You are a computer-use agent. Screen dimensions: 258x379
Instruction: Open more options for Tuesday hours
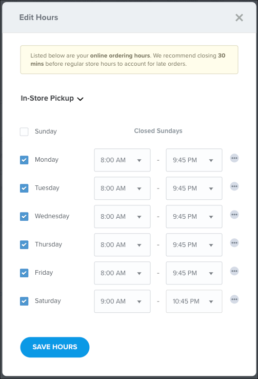coord(234,186)
